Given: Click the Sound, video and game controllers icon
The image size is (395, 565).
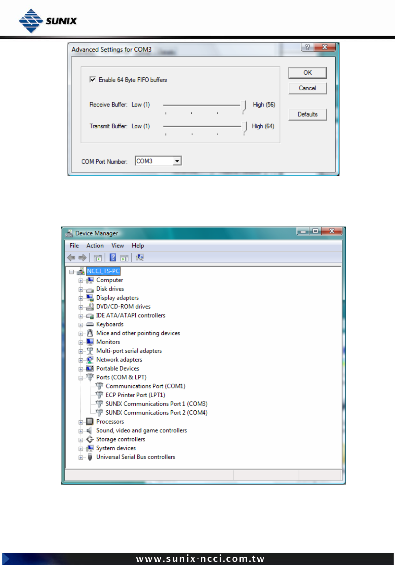Looking at the screenshot, I should [x=89, y=431].
